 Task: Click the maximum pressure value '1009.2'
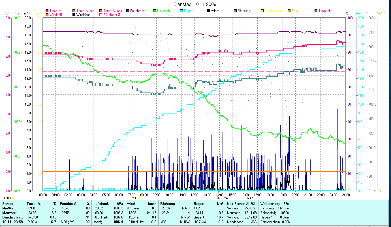(119, 213)
